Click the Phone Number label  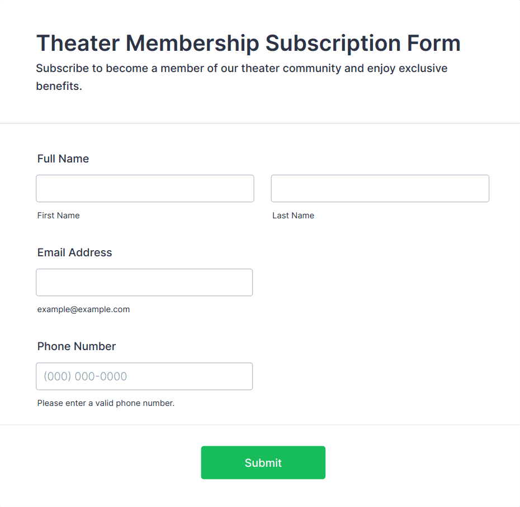tap(77, 346)
